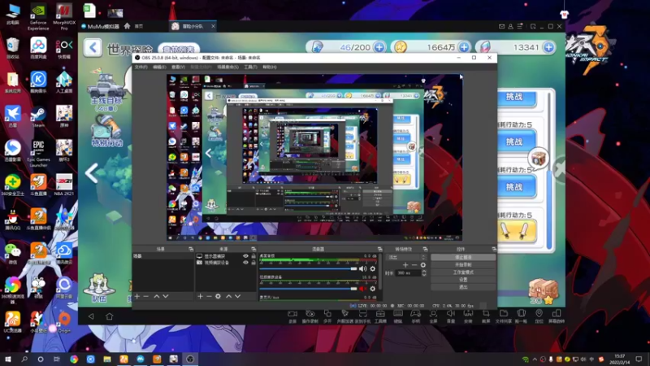The width and height of the screenshot is (650, 366).
Task: Select the scene entry in Scenes list
Action: point(163,256)
